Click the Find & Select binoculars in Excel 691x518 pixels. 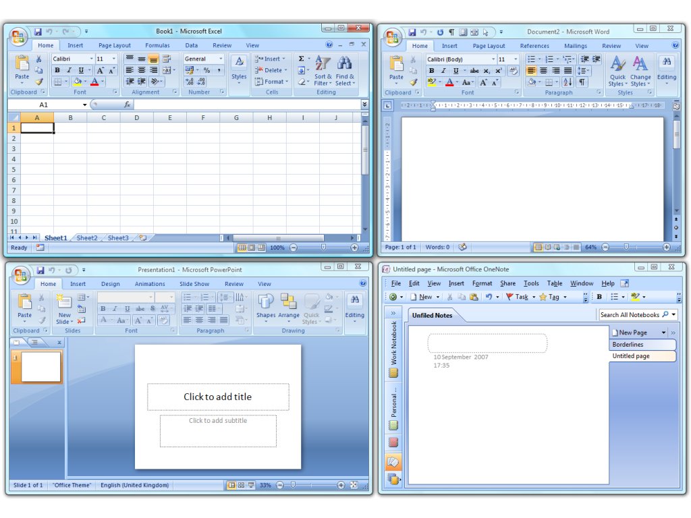344,63
